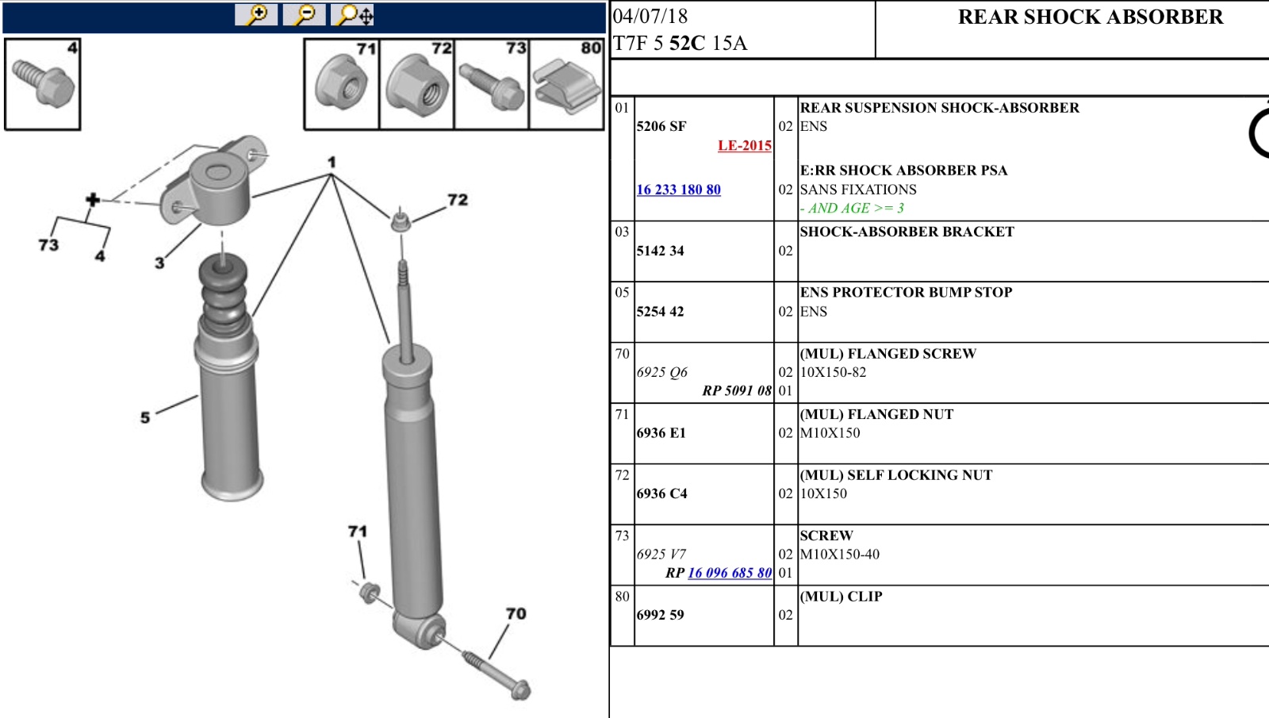1269x718 pixels.
Task: Click the SANS FIXATIONS note
Action: 858,190
